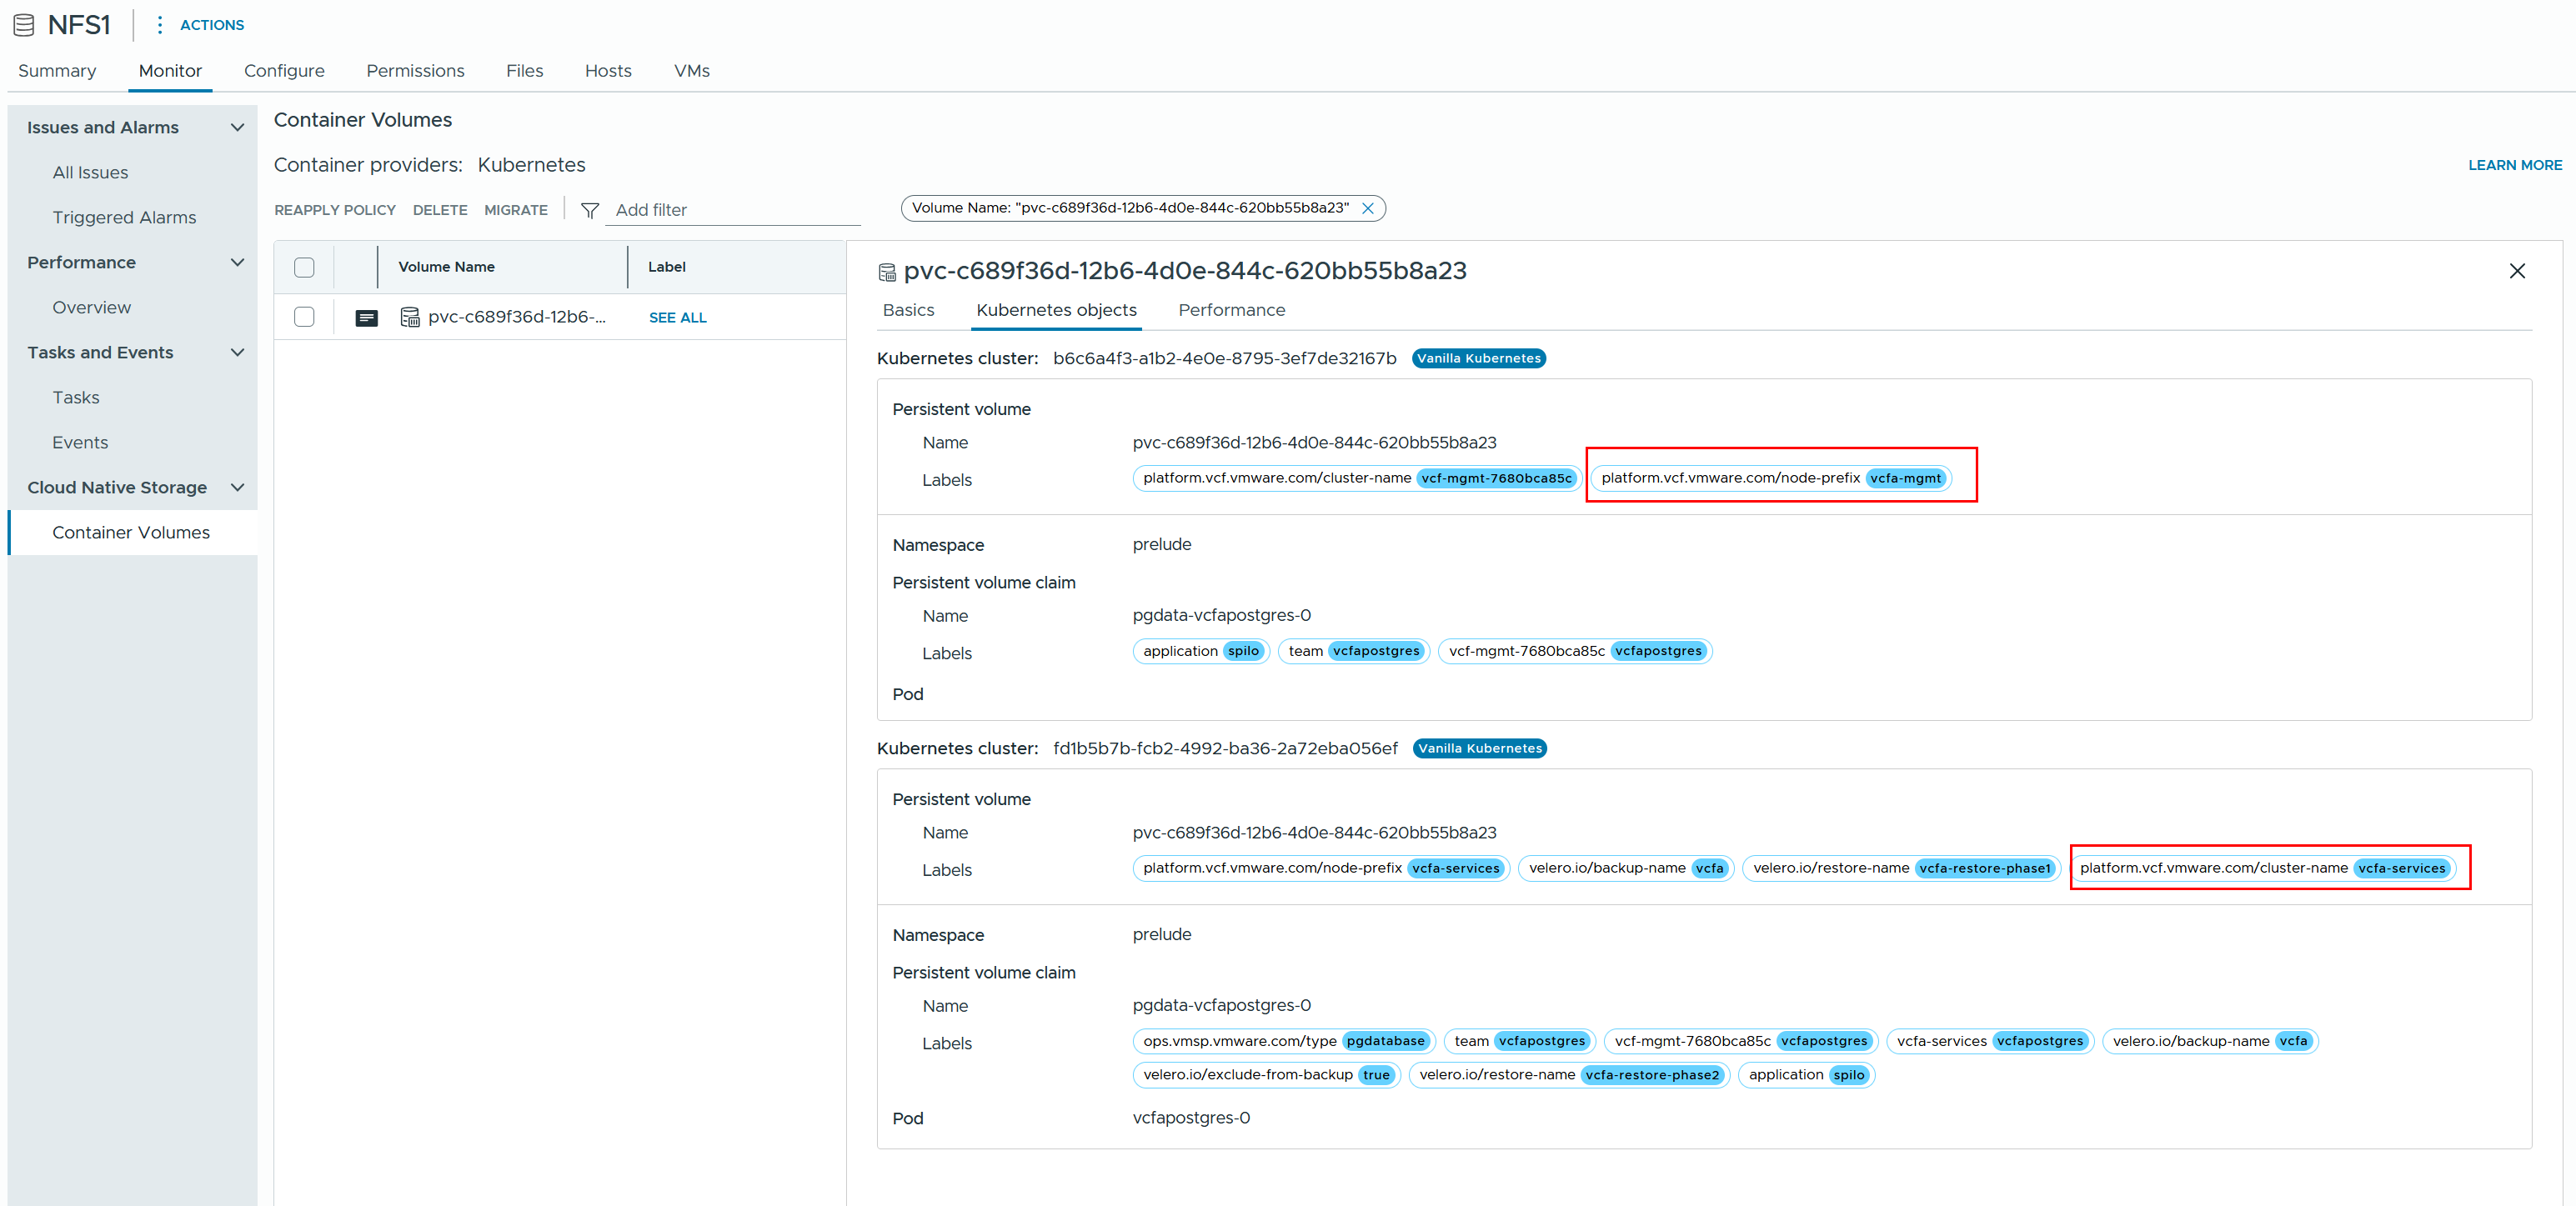Click velero.io/restore-name vcfa-restore-phase1 label
The width and height of the screenshot is (2576, 1206).
point(1901,868)
